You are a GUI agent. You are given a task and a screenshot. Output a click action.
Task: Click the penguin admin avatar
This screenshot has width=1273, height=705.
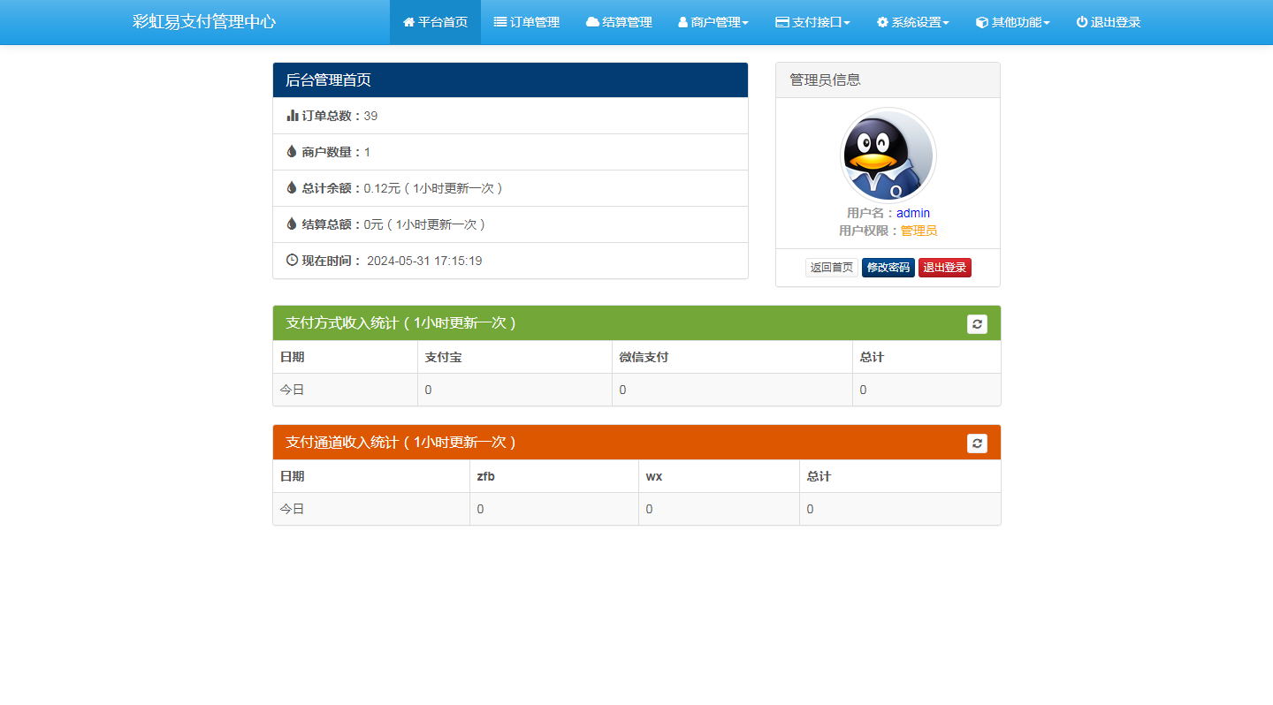click(x=888, y=155)
